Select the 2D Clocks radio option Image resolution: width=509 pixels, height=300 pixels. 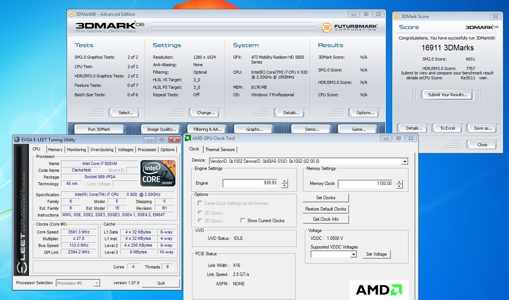(200, 213)
